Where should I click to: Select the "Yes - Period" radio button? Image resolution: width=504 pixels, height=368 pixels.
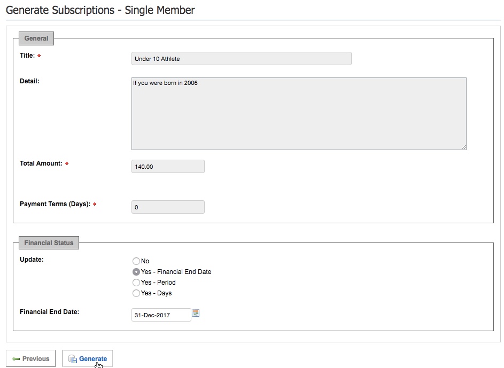(x=136, y=283)
